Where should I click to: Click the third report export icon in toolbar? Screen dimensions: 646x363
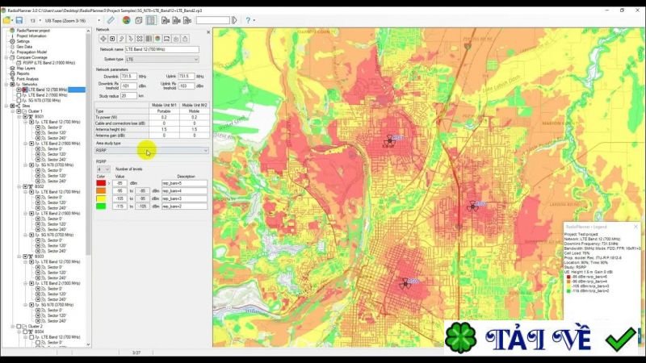pos(187,20)
